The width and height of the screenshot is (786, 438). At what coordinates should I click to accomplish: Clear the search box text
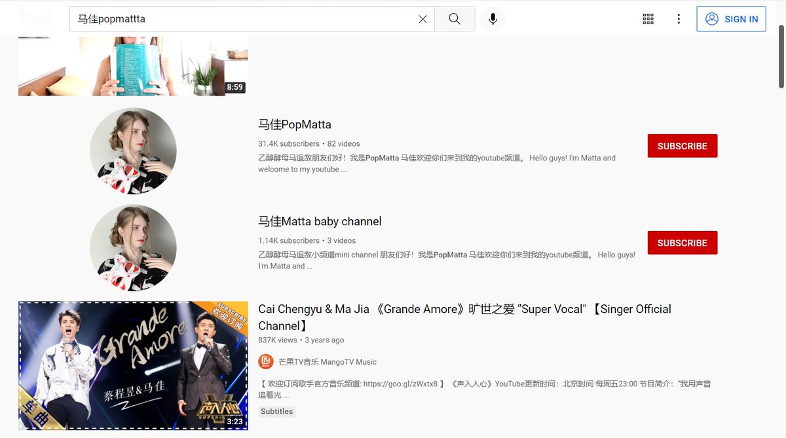click(x=422, y=19)
